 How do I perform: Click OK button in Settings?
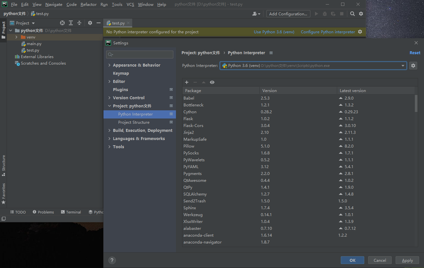click(353, 260)
